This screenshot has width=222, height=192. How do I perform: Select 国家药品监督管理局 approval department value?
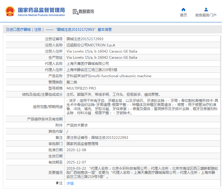[x=82, y=144]
